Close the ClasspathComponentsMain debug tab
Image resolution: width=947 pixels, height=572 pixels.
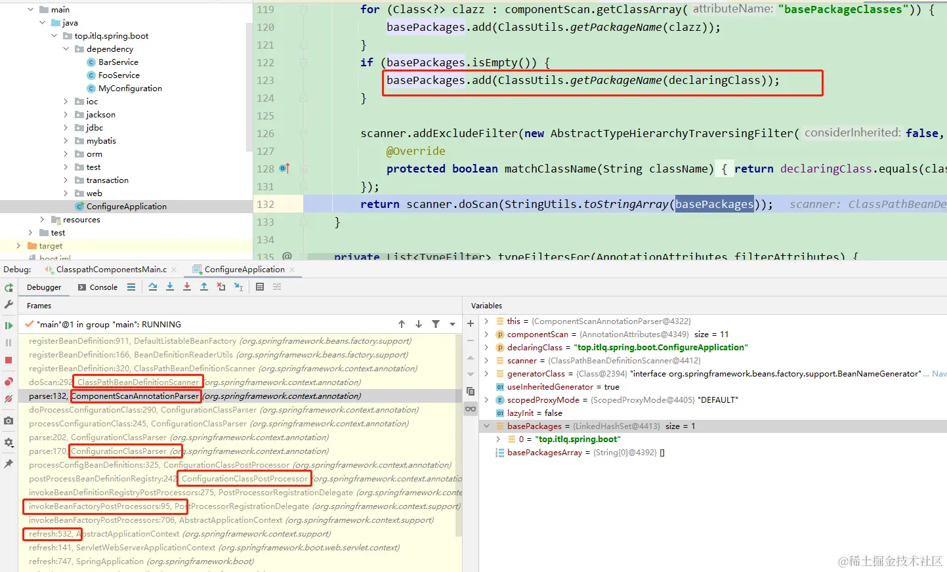[174, 270]
